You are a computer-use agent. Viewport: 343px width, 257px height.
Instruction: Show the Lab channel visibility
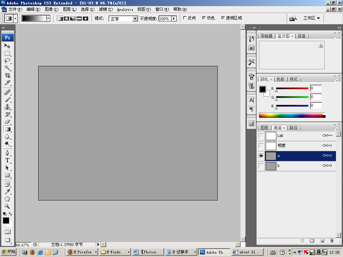[x=261, y=136]
